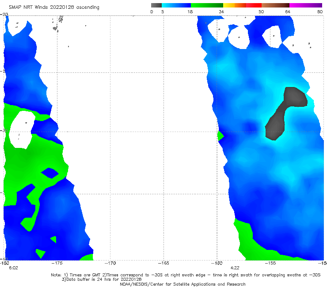Click the '3)Data buffer is 24 hrs' note

[102, 279]
